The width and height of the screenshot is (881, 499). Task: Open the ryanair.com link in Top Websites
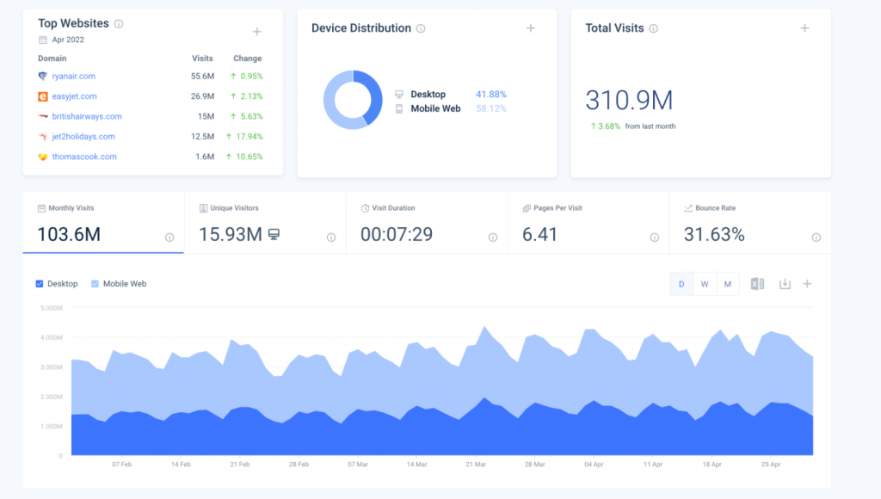[x=75, y=76]
